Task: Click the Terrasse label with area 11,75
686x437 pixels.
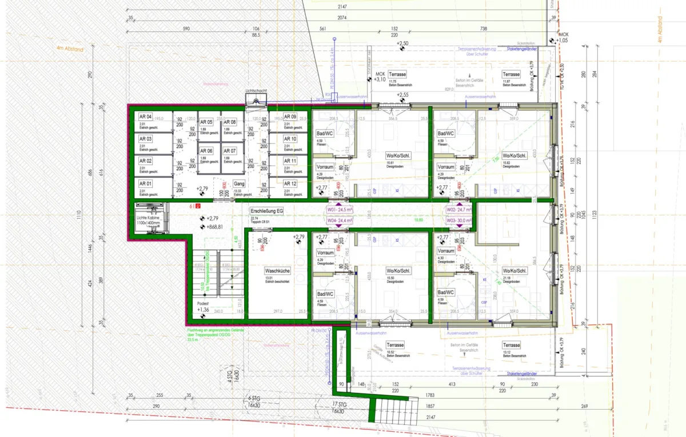Action: pyautogui.click(x=397, y=75)
